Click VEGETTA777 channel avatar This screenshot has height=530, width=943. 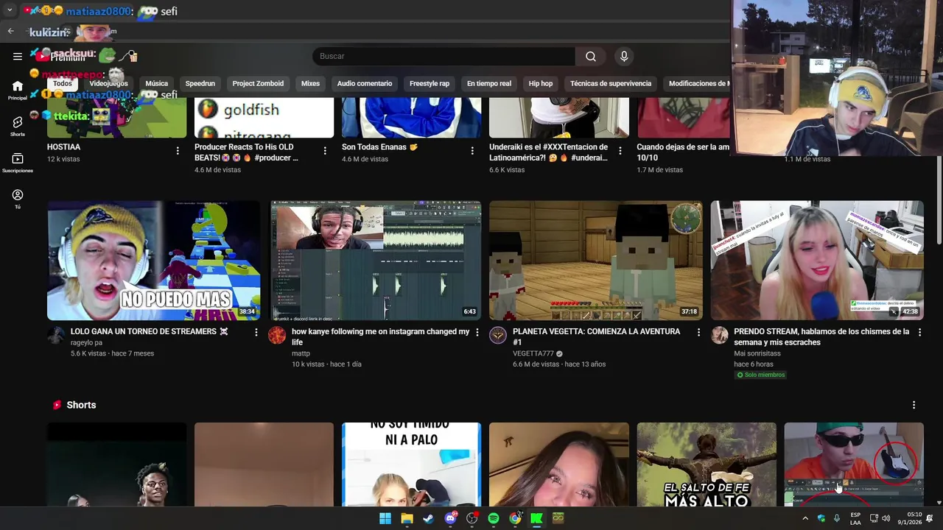[x=498, y=336]
